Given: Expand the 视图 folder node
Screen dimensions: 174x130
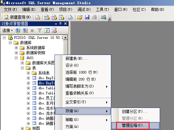Looking at the screenshot, I should click(22, 128).
